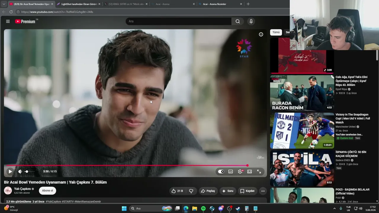Viewport: 379px width, 213px height.
Task: Save video using the Kaydet button
Action: pyautogui.click(x=247, y=191)
